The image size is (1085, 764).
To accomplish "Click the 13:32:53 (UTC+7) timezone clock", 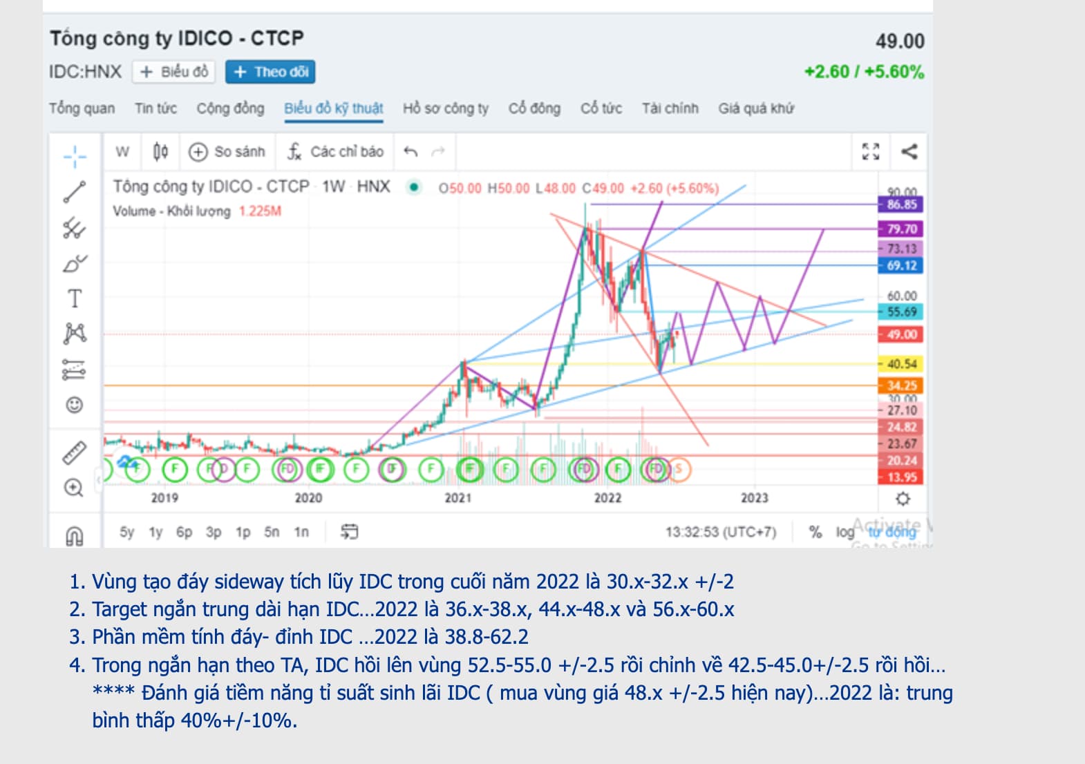I will coord(721,532).
